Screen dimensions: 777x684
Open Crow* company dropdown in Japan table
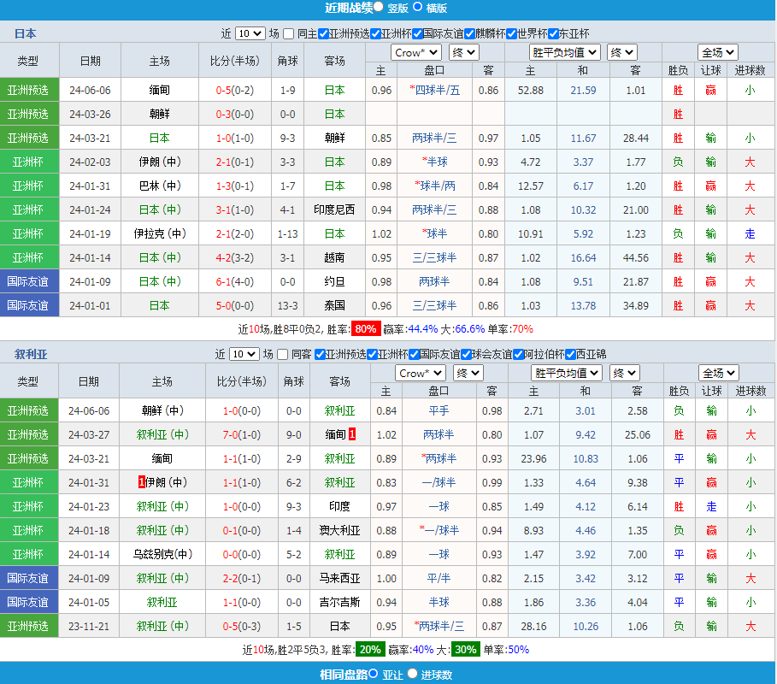click(x=416, y=52)
